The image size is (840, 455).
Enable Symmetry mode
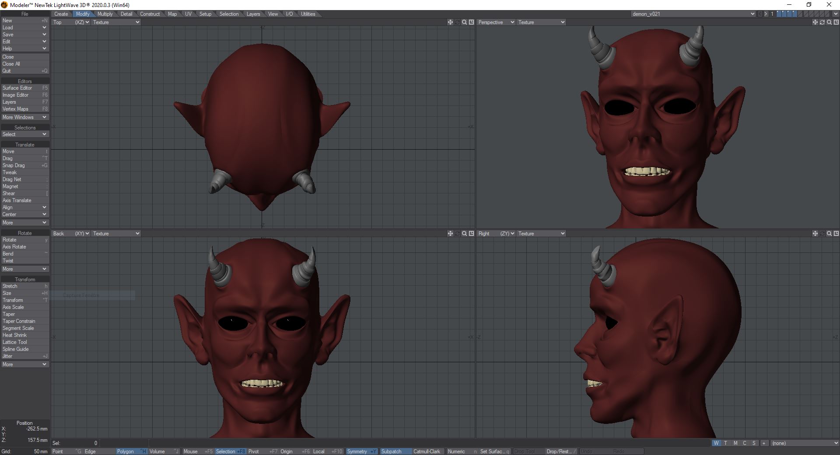click(358, 451)
